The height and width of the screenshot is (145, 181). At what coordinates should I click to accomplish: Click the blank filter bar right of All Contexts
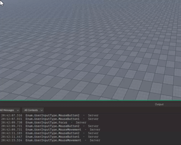[112, 110]
